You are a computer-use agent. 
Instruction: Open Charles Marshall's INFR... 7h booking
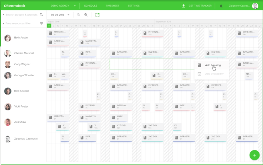point(87,53)
